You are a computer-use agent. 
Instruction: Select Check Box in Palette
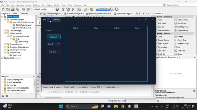(180, 40)
